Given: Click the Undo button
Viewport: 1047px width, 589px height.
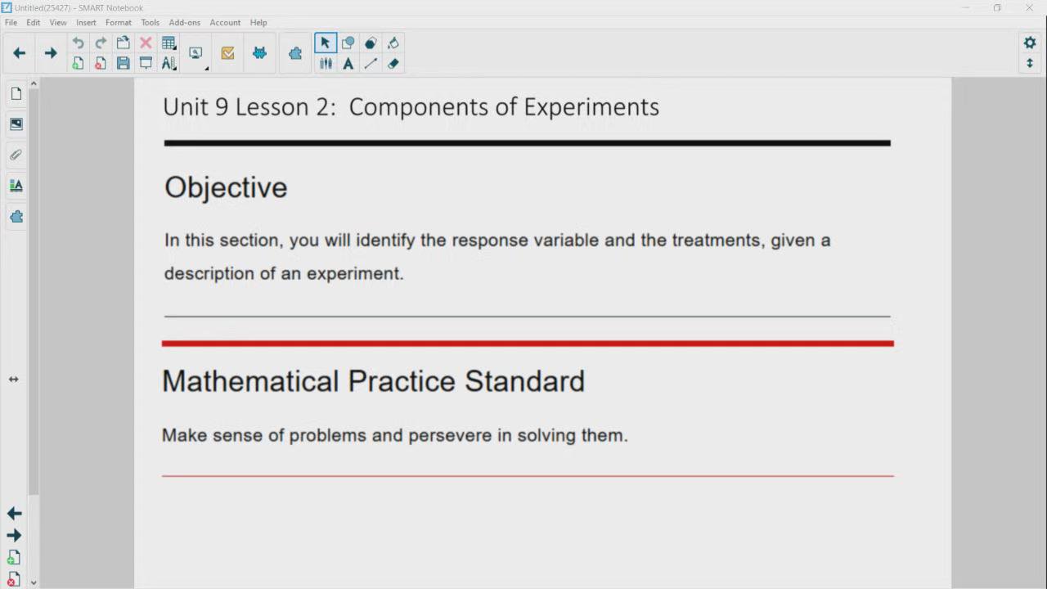Looking at the screenshot, I should (x=78, y=43).
